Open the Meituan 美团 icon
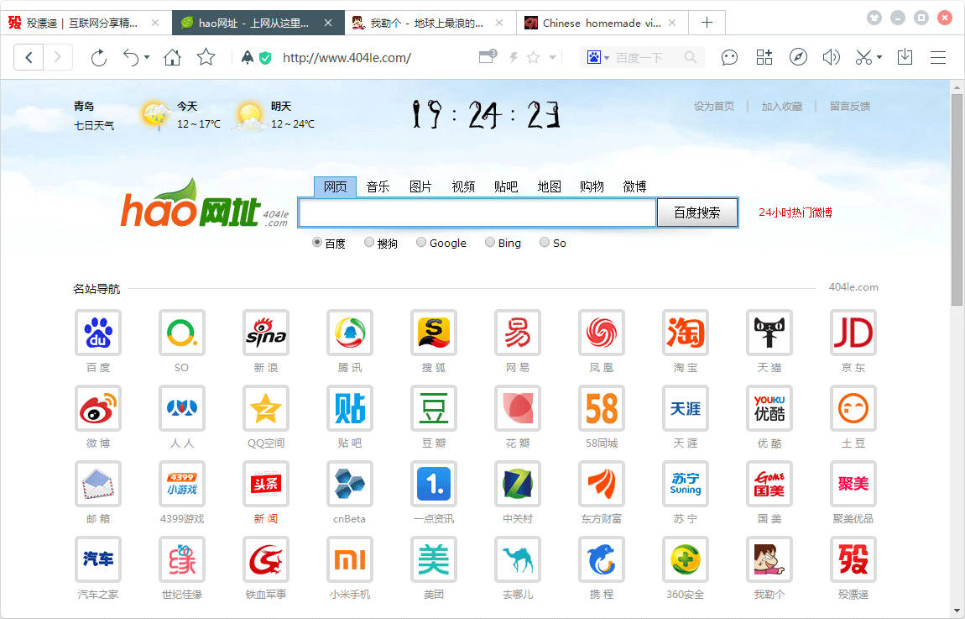Image resolution: width=965 pixels, height=619 pixels. click(x=433, y=560)
